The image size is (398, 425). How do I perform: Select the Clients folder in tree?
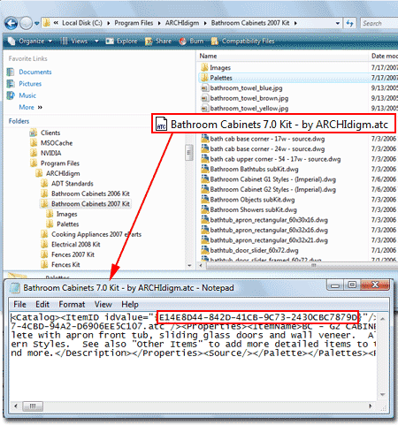click(x=50, y=133)
